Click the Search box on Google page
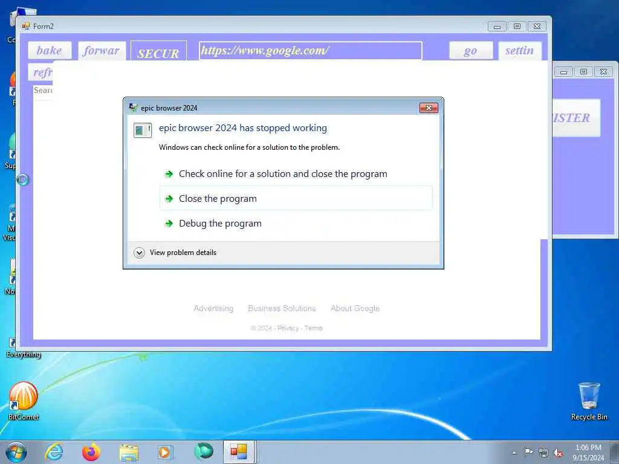Viewport: 619px width, 464px height. pyautogui.click(x=43, y=91)
